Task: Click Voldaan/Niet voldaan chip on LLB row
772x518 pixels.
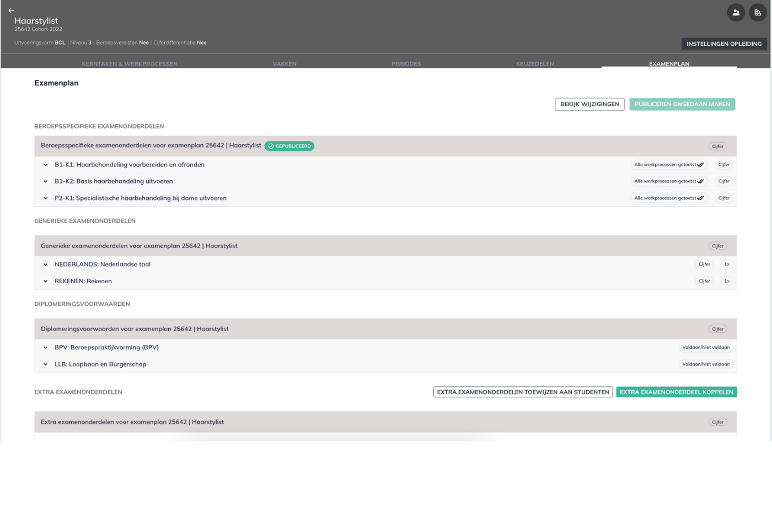Action: [706, 364]
